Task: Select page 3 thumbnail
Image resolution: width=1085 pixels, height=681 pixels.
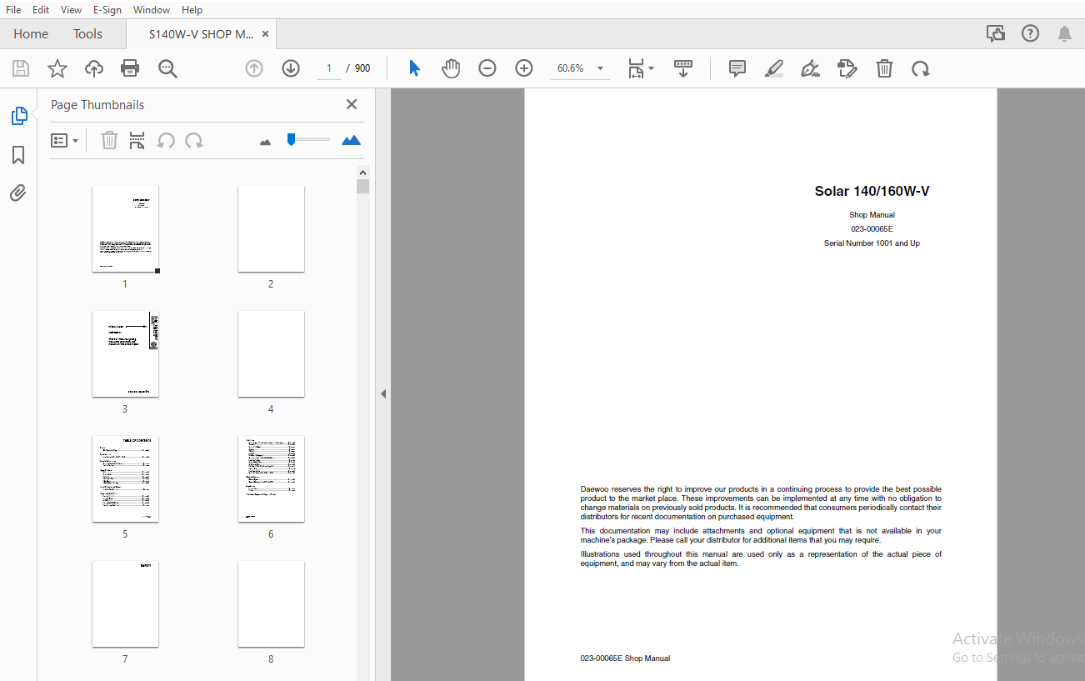Action: tap(125, 354)
